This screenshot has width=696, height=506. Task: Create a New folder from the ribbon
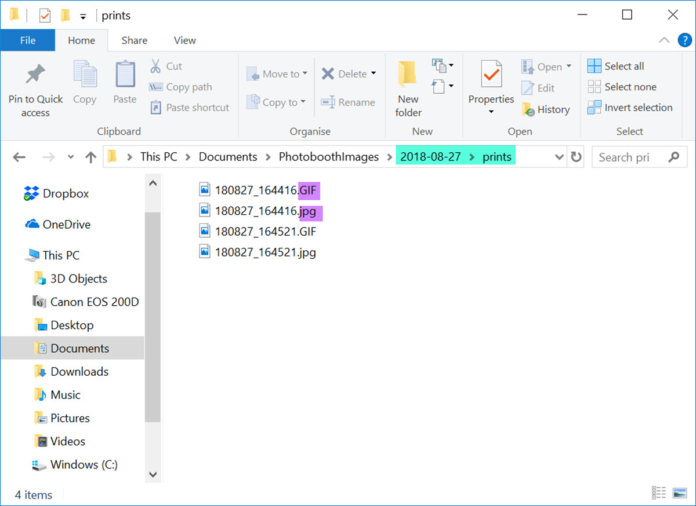(408, 90)
